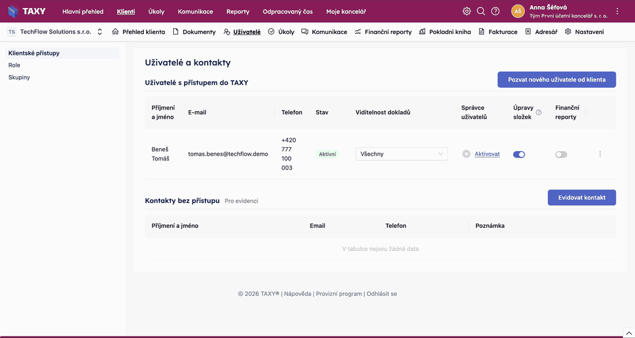This screenshot has width=635, height=338.
Task: Switch to the Finanční reporty tab
Action: tap(383, 32)
